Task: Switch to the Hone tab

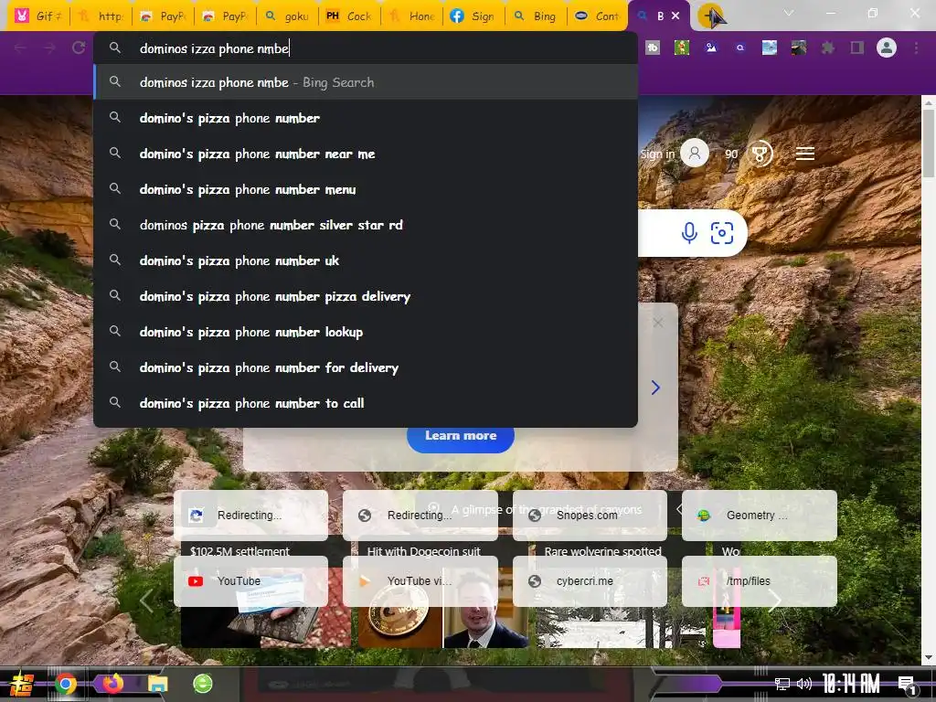Action: 411,16
